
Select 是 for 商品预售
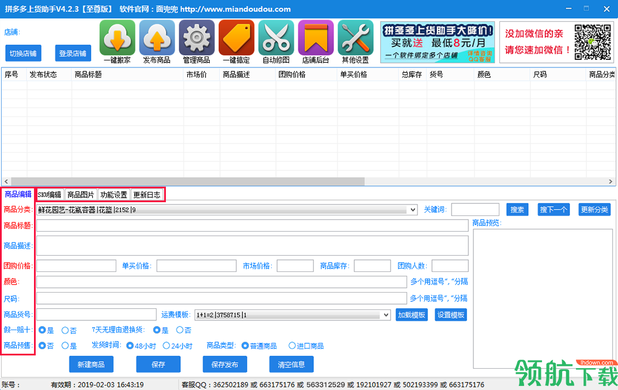tap(65, 346)
